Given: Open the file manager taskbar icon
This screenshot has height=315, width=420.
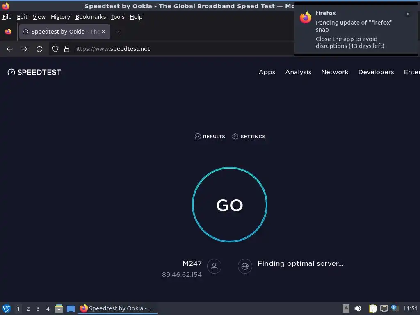Looking at the screenshot, I should (x=59, y=308).
